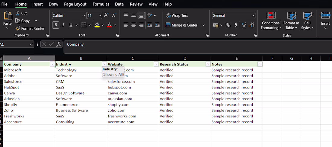The width and height of the screenshot is (332, 147).
Task: Open Format as Table gallery
Action: coord(291,21)
